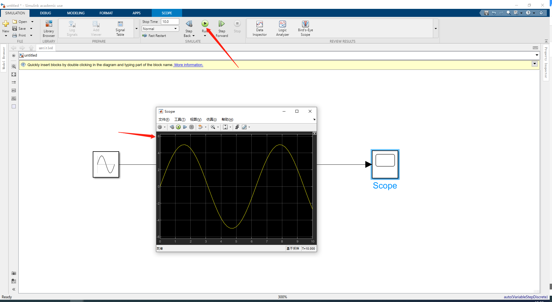
Task: Click the Scope settings gear icon
Action: pos(160,127)
